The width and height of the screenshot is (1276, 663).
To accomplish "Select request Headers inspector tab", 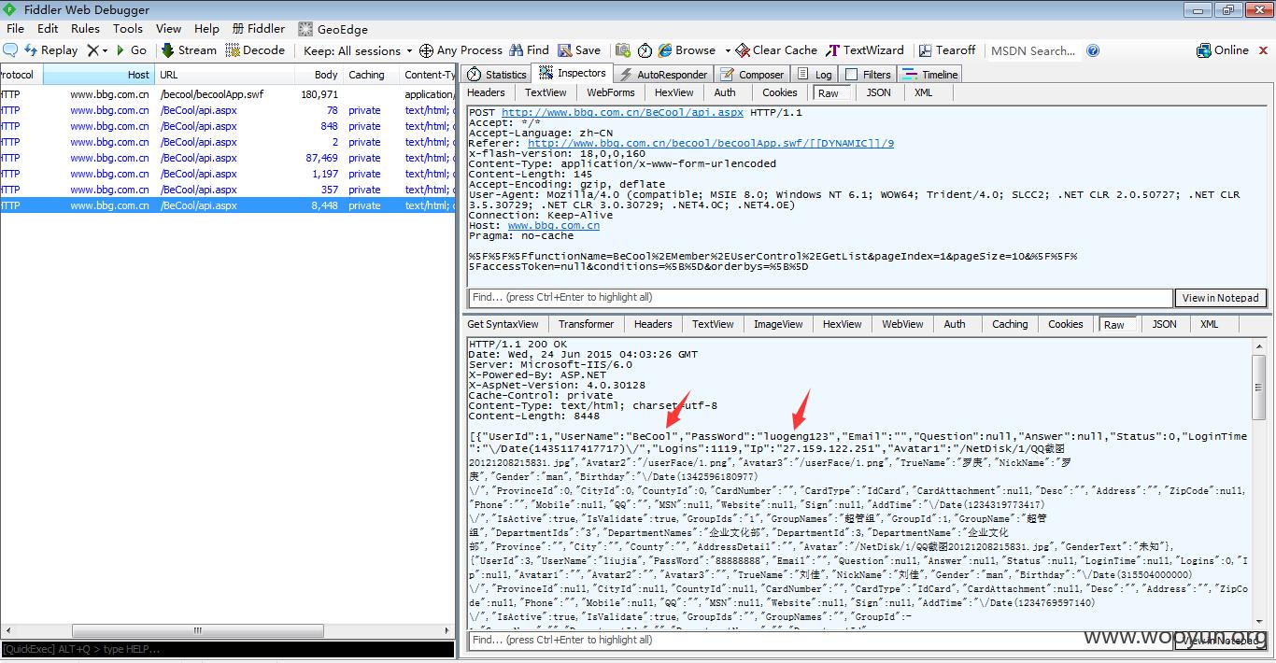I will (x=486, y=92).
